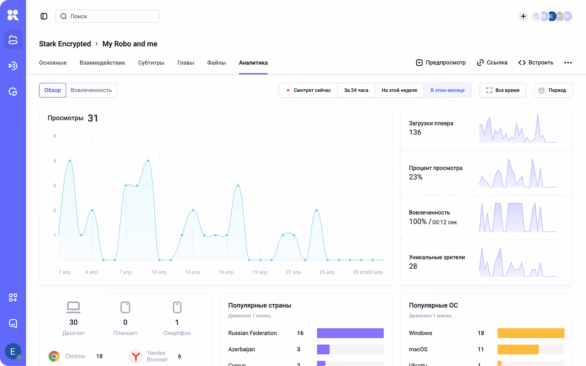Click the chain link icon in Ссылка

[x=480, y=63]
